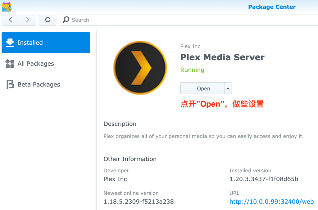This screenshot has width=318, height=210.
Task: Open the Plex URL http://10.0.0.99:32400/web
Action: click(271, 202)
